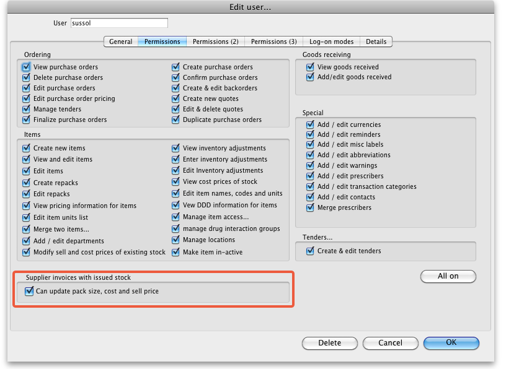Confirm changes with the OK button
The height and width of the screenshot is (369, 506).
click(451, 343)
